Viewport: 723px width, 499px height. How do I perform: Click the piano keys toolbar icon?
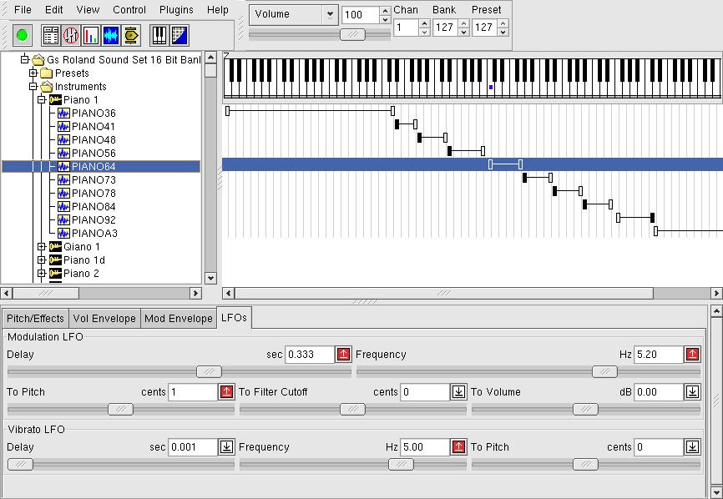(159, 35)
